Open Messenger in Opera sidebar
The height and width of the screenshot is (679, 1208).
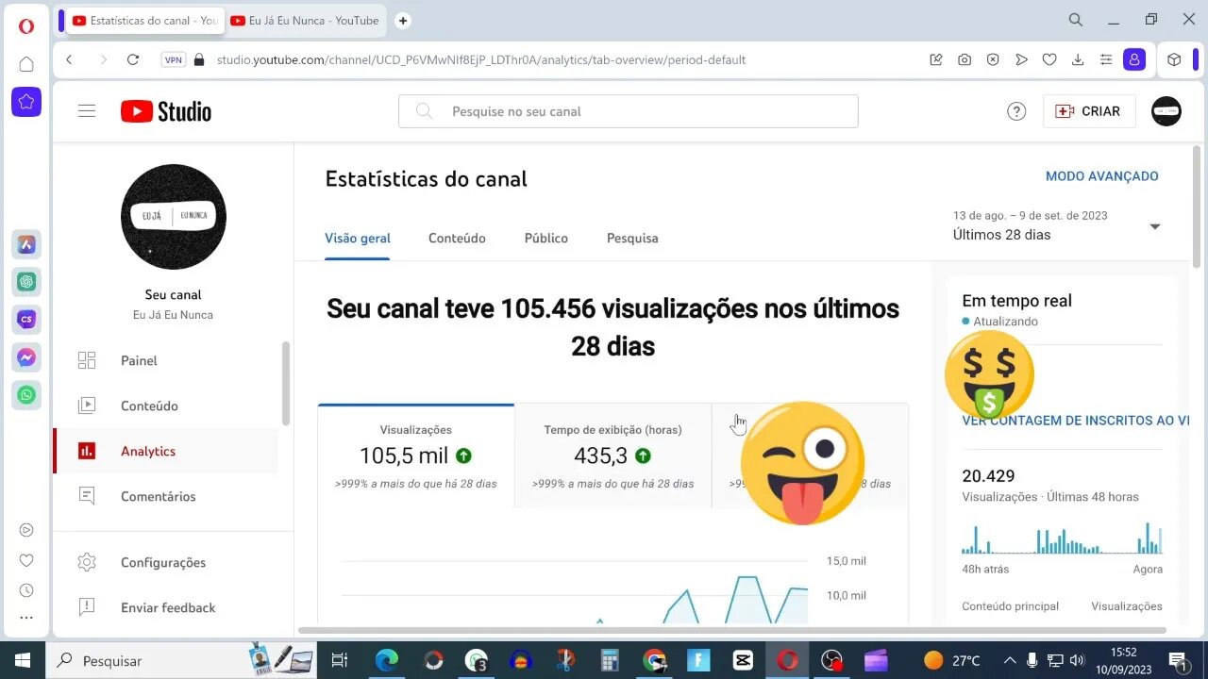click(26, 357)
